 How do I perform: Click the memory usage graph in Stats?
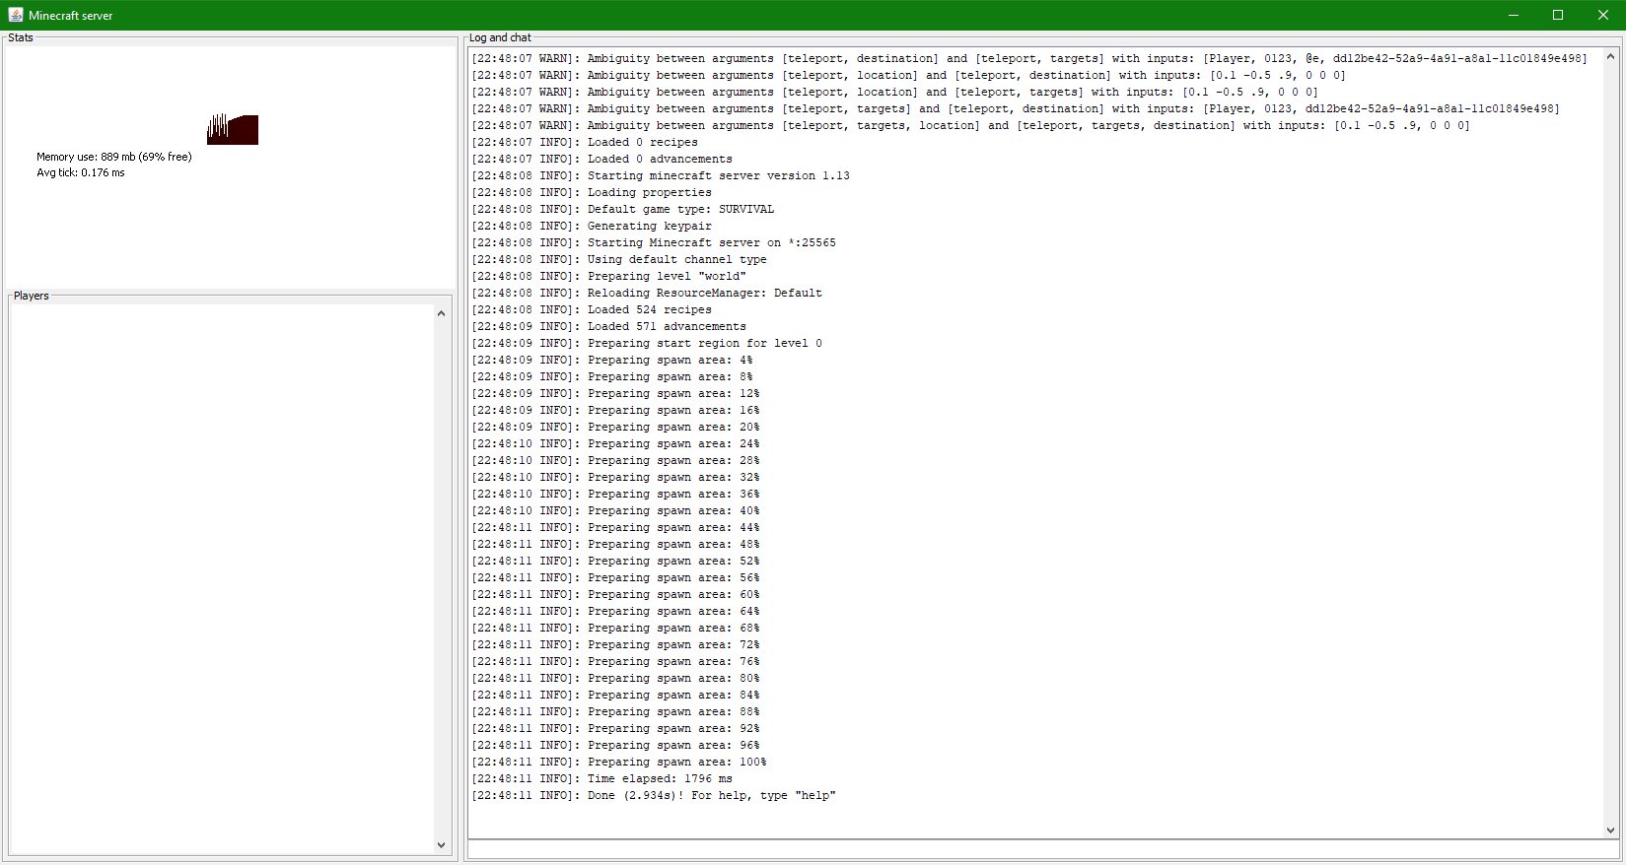pos(233,129)
